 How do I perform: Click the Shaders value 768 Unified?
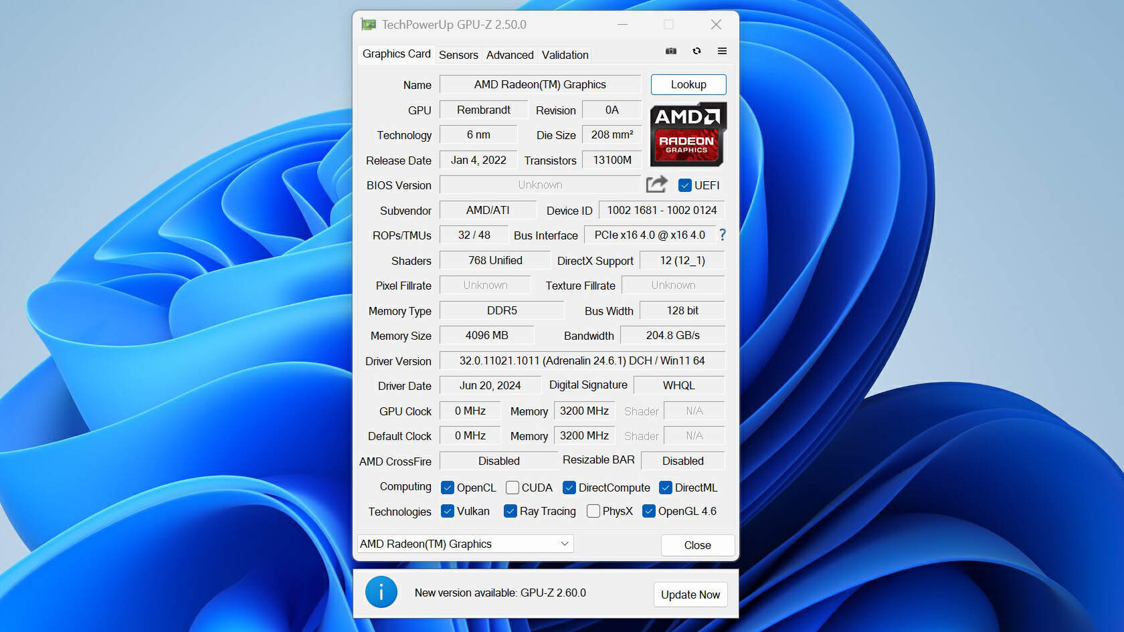pos(495,260)
